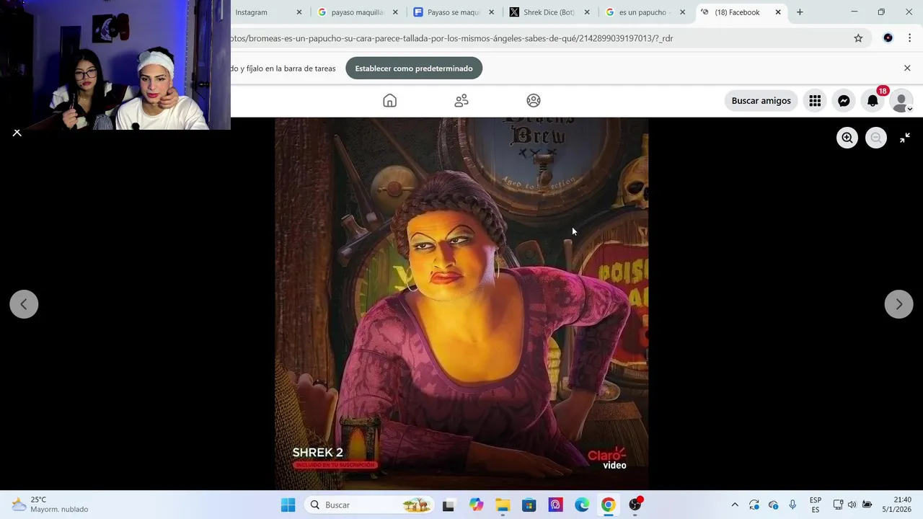Go to the previous photo
The image size is (923, 519).
coord(24,304)
